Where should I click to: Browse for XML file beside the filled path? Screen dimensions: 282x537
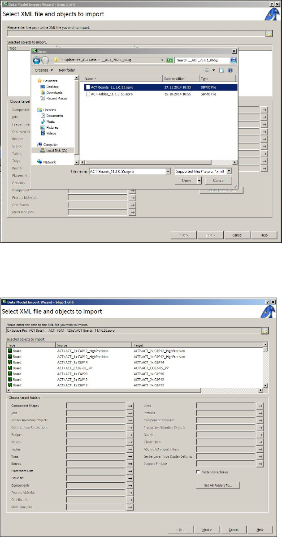(x=265, y=330)
